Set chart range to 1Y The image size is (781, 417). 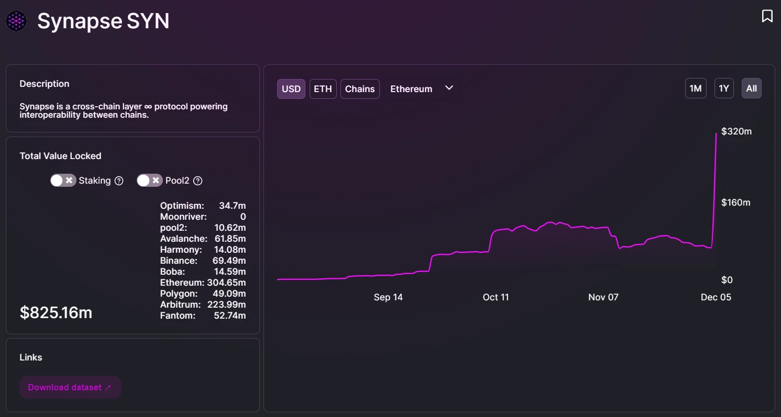tap(724, 88)
